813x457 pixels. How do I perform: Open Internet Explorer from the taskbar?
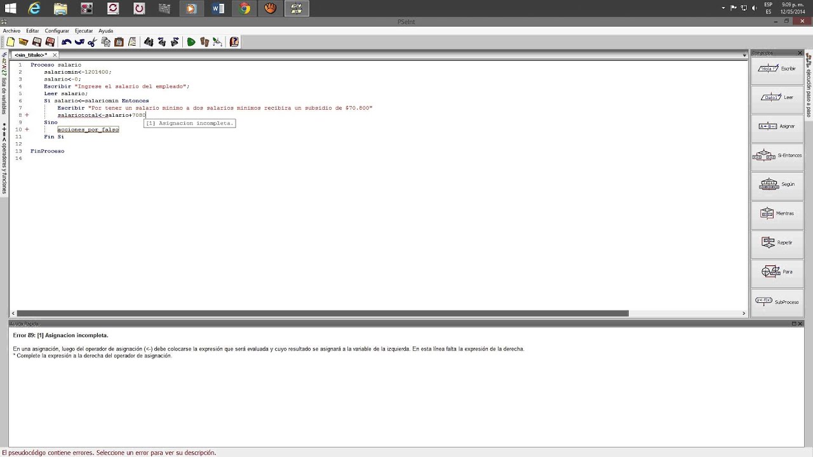(34, 8)
